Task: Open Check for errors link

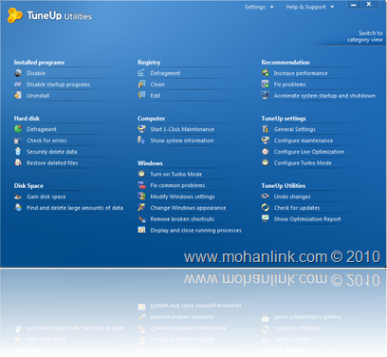Action: pos(46,141)
